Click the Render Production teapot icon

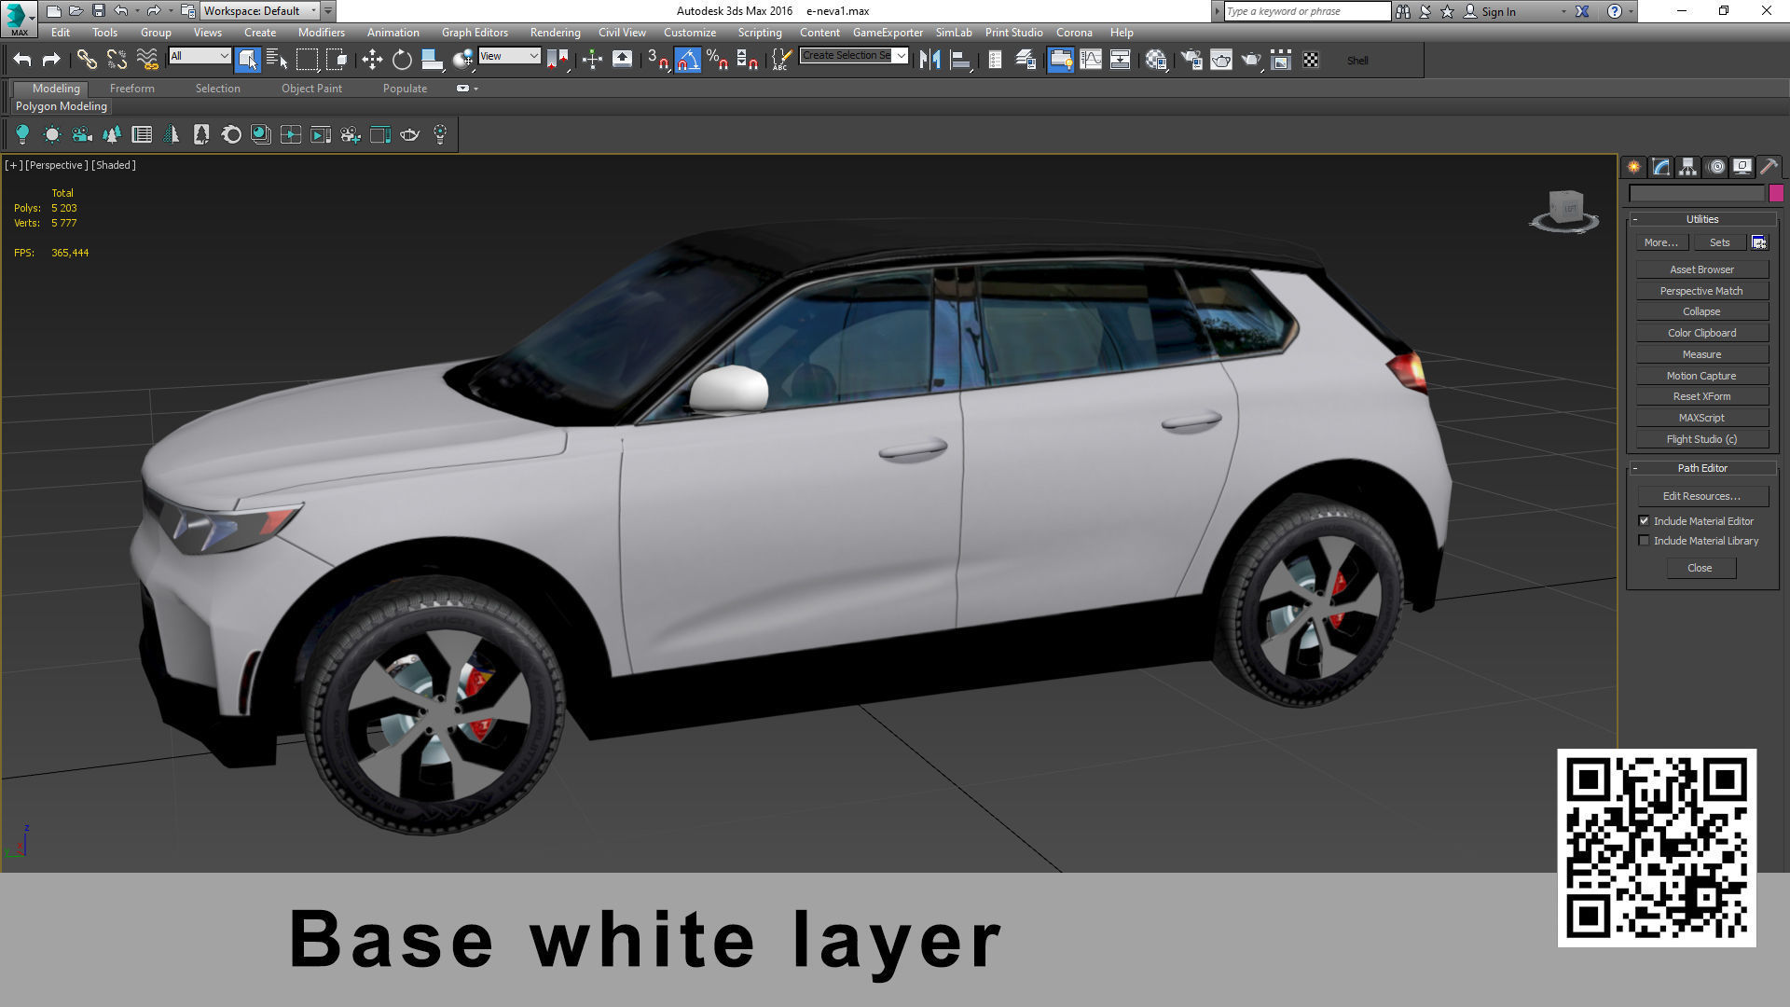point(1251,61)
